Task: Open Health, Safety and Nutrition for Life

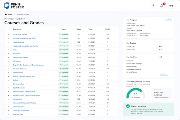Action: (x=25, y=46)
